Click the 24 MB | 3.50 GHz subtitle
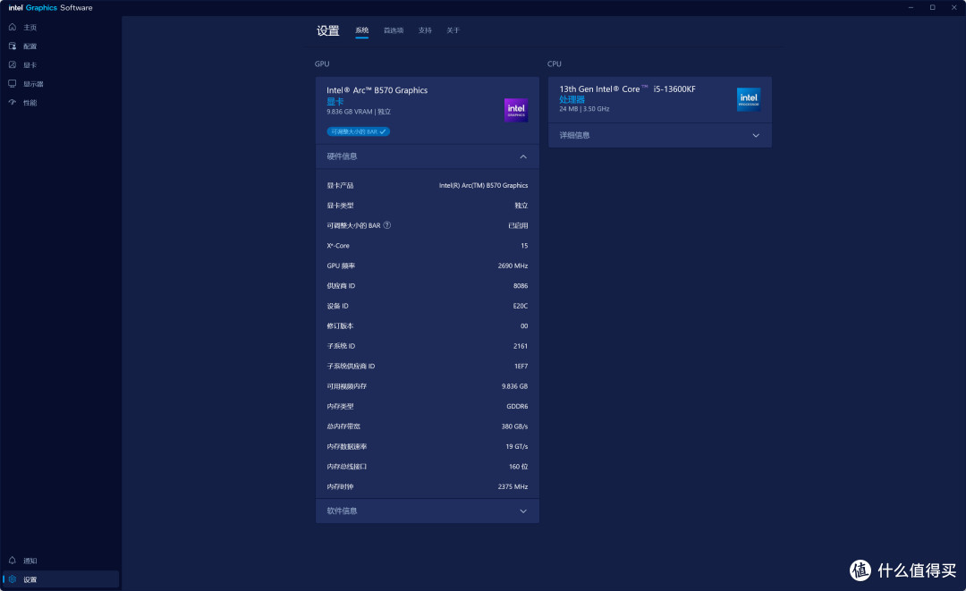The height and width of the screenshot is (591, 966). click(x=584, y=109)
